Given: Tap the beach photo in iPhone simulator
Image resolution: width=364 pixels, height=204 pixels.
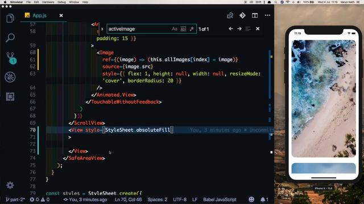Looking at the screenshot, I should [324, 99].
